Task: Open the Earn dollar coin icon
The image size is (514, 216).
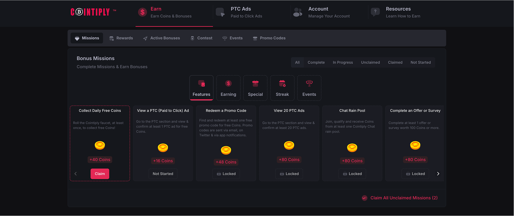Action: (x=142, y=12)
